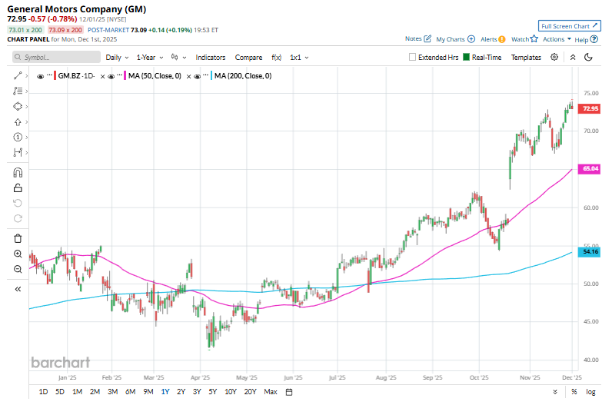This screenshot has height=405, width=602.
Task: Click the Full Screen Chart button
Action: [x=569, y=25]
